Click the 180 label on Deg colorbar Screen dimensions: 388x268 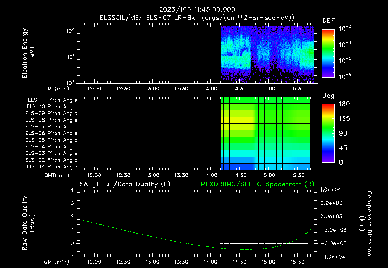(344, 104)
